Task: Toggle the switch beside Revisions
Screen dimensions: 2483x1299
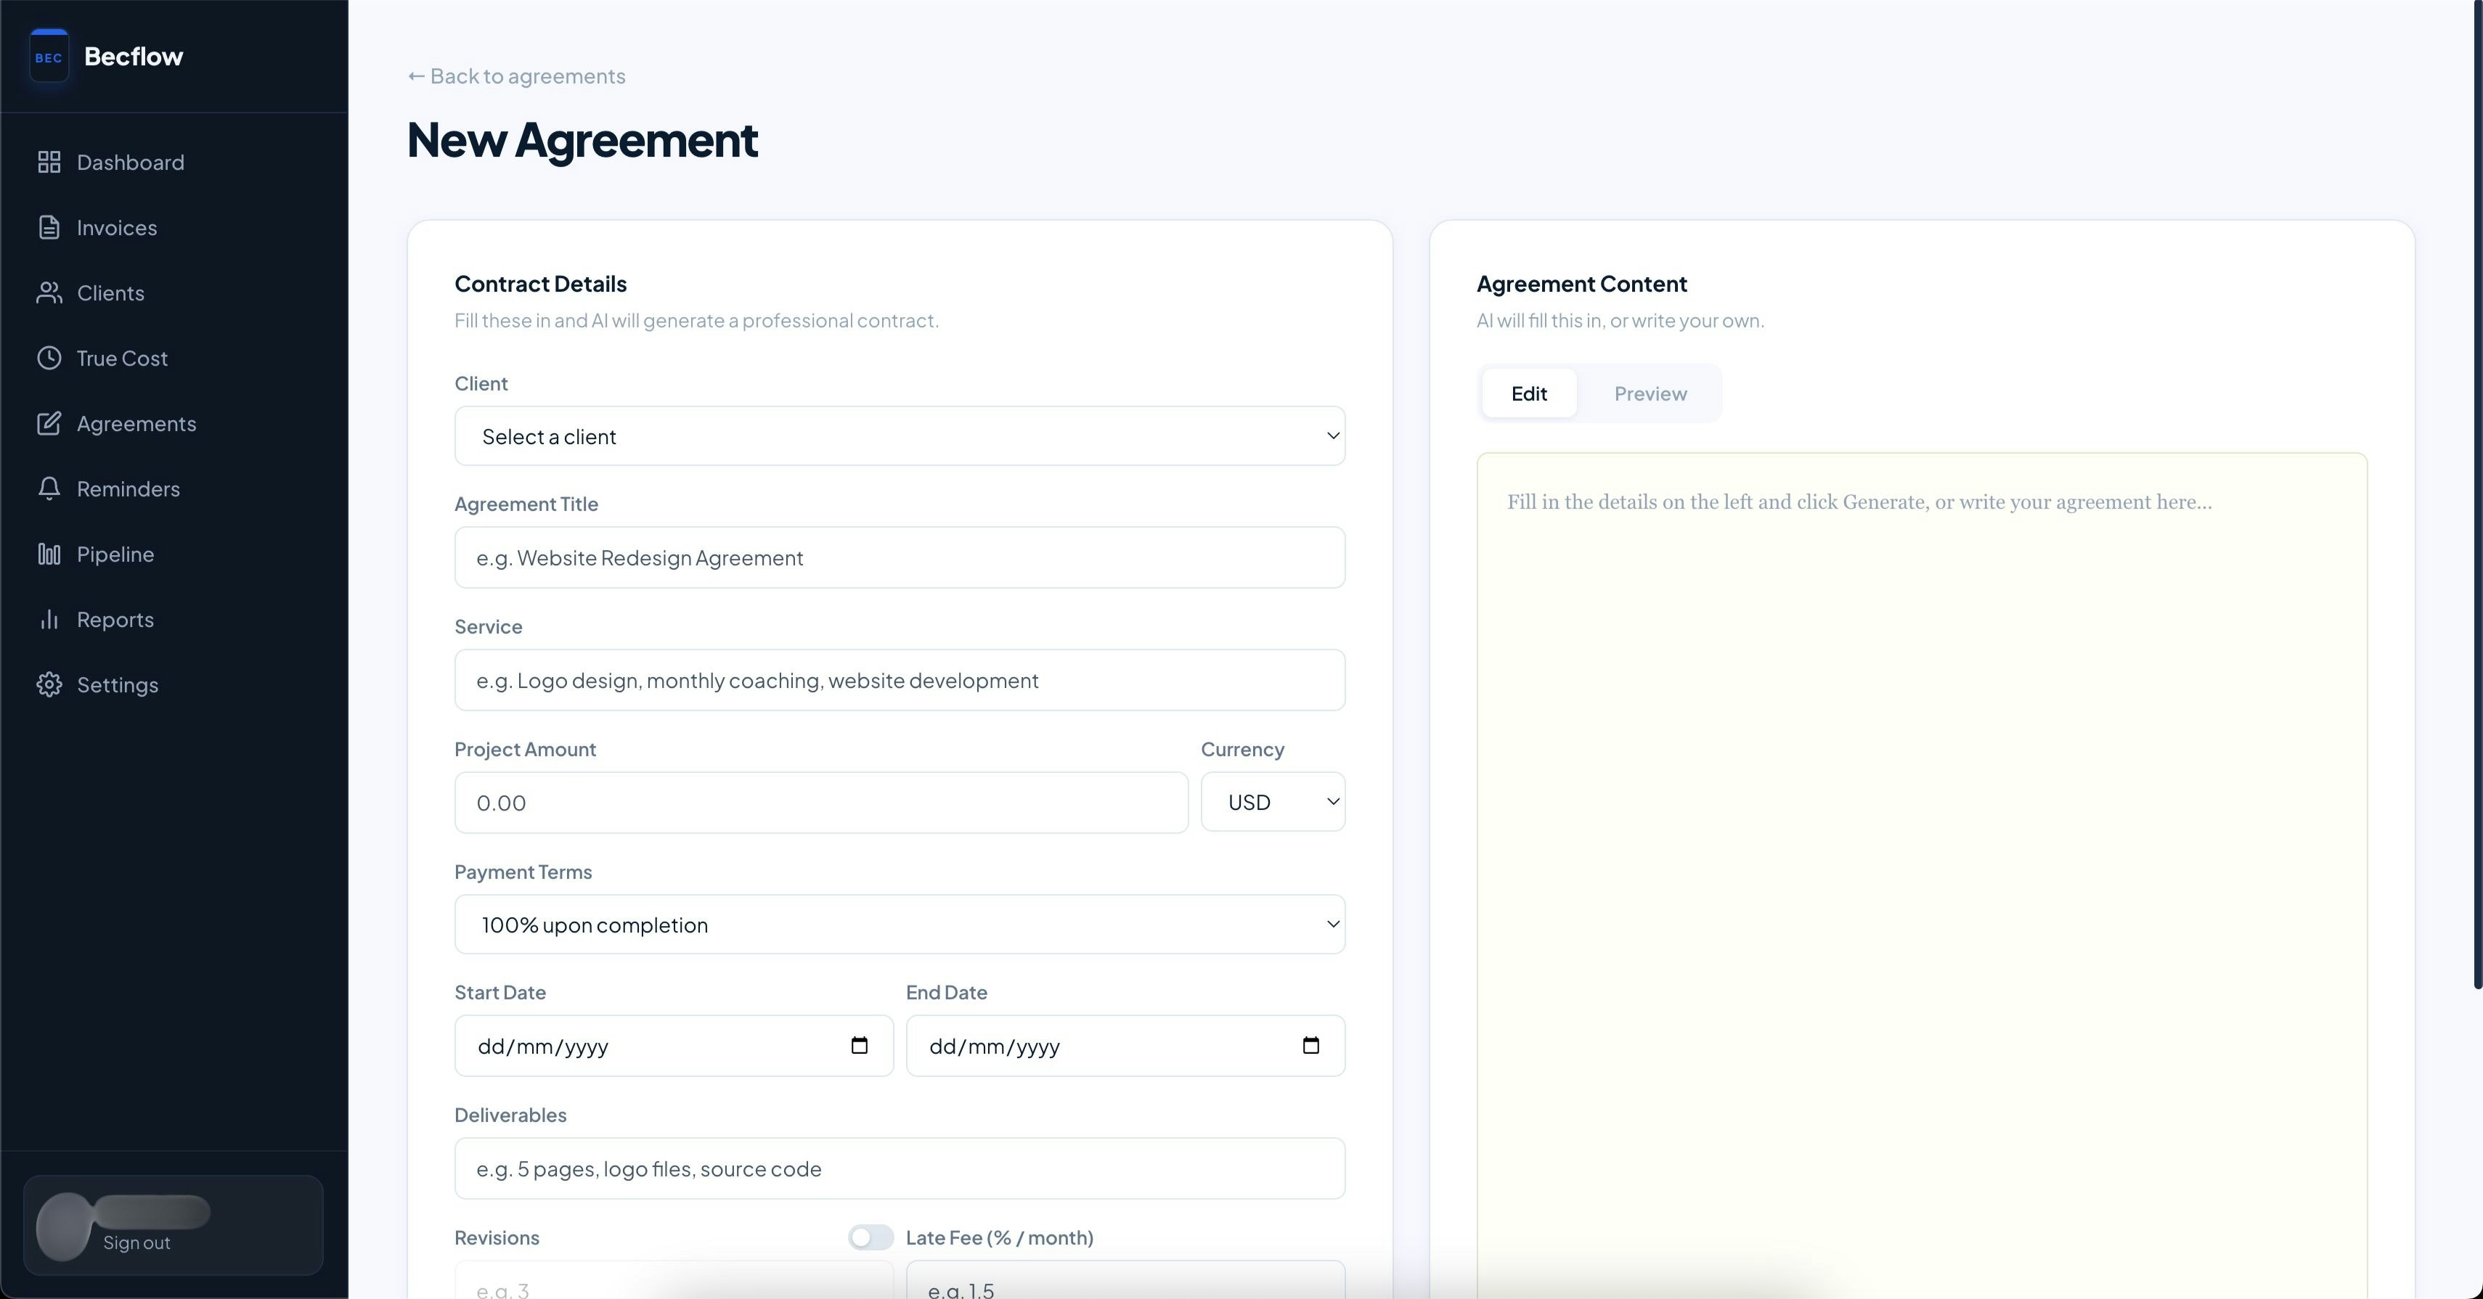Action: [871, 1237]
